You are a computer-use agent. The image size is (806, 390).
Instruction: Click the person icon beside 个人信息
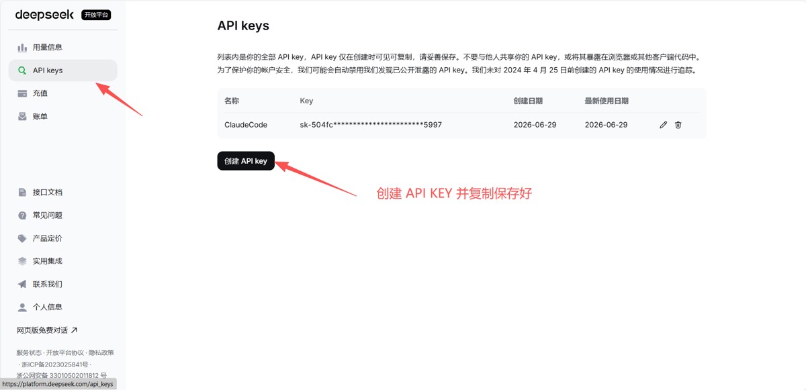tap(22, 307)
